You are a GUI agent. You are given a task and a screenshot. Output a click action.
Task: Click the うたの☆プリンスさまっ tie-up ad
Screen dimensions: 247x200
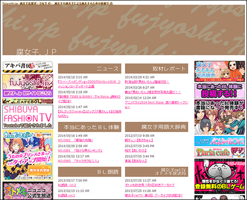tap(28, 155)
